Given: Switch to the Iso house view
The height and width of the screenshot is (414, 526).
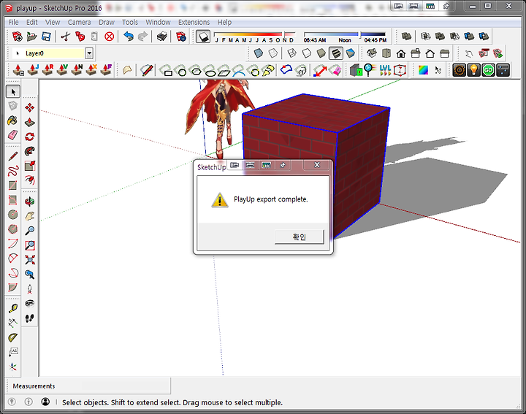Looking at the screenshot, I should tap(372, 53).
